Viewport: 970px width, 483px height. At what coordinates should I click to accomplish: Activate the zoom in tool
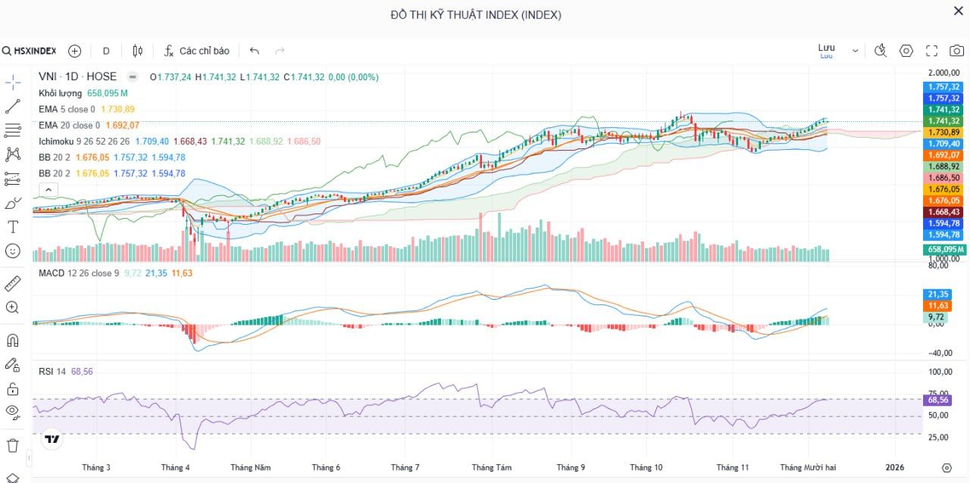click(13, 307)
